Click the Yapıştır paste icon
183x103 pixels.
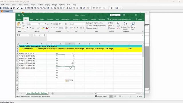19,24
